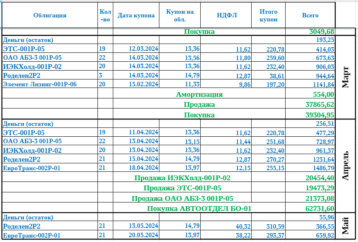This screenshot has width=358, height=242.
Task: Click coupon date 13.05.2024
Action: 143,225
